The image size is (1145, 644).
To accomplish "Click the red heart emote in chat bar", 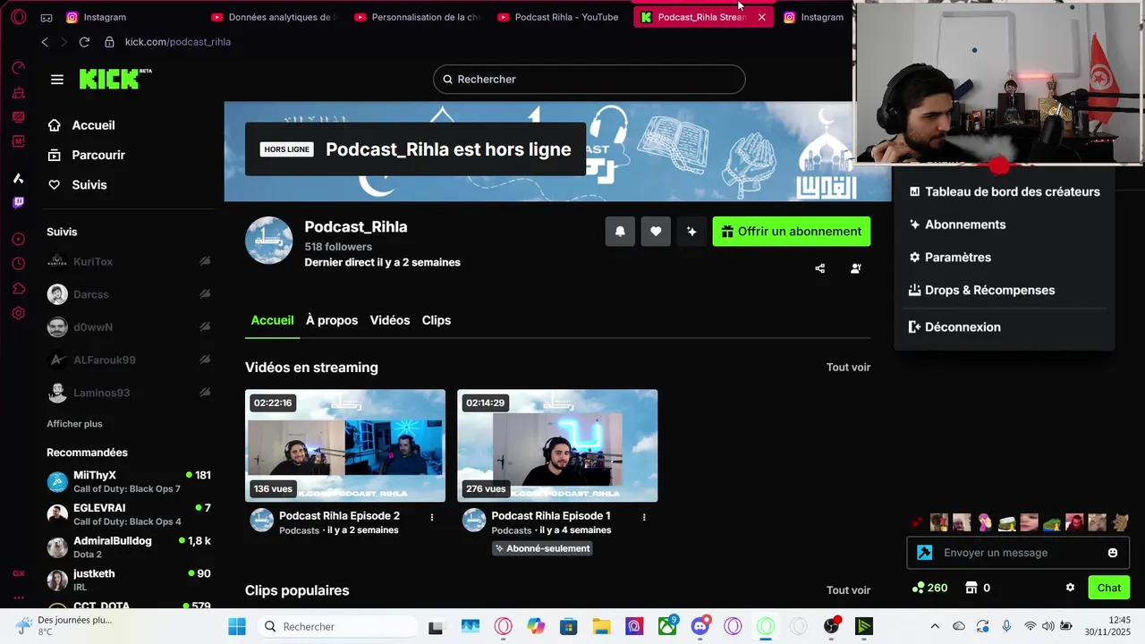I will point(917,522).
